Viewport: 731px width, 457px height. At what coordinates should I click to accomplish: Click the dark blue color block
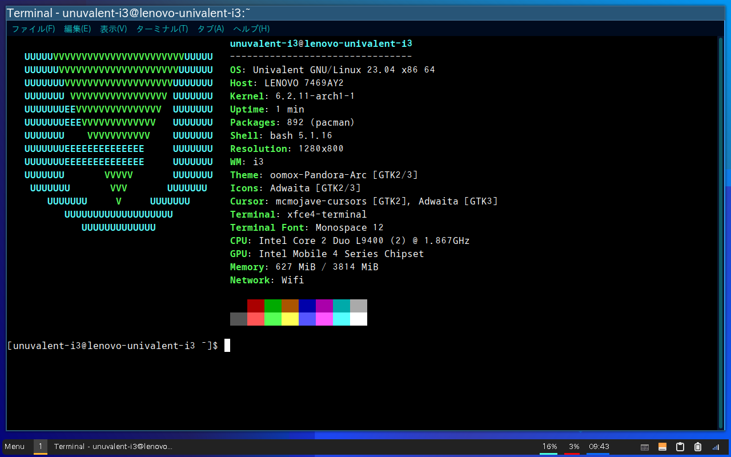pyautogui.click(x=307, y=306)
